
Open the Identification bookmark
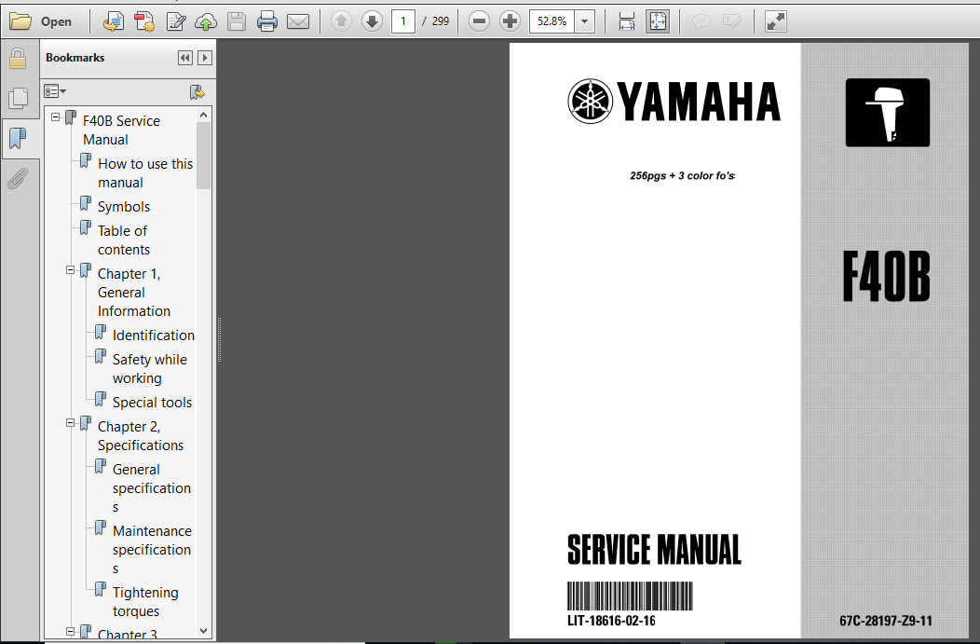153,336
